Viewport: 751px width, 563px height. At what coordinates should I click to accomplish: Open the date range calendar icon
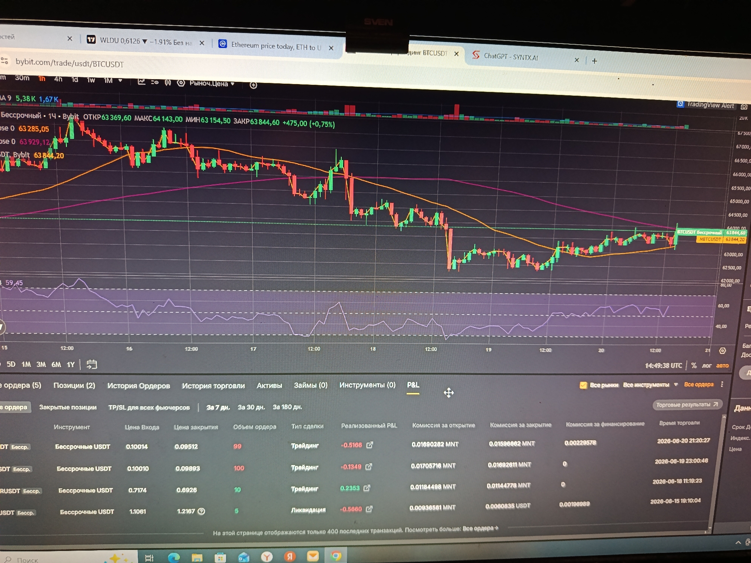pyautogui.click(x=92, y=364)
